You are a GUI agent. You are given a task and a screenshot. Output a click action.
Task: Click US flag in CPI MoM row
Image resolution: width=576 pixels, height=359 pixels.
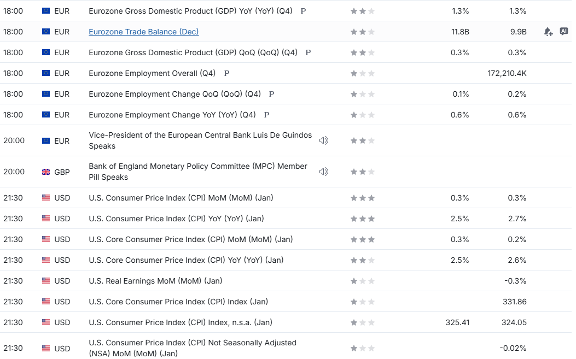(x=46, y=198)
